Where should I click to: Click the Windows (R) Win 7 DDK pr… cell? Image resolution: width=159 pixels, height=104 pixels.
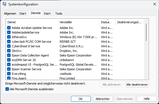point(78,37)
